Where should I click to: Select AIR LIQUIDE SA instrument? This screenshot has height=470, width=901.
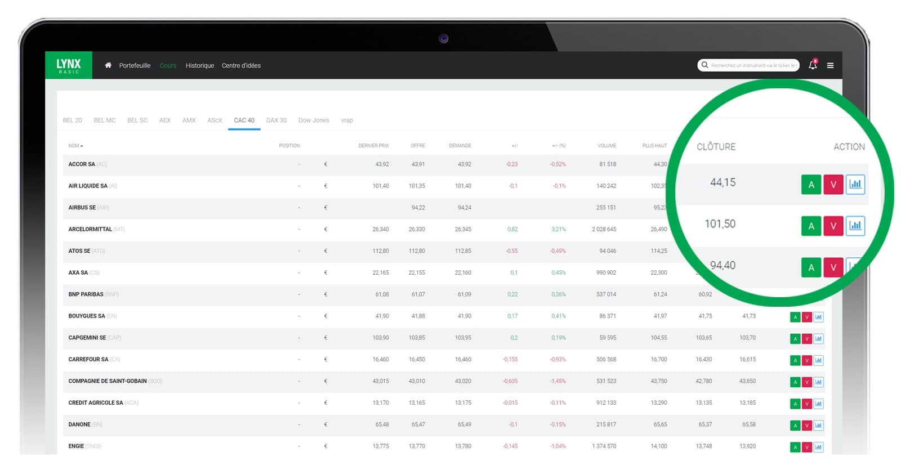tap(88, 186)
